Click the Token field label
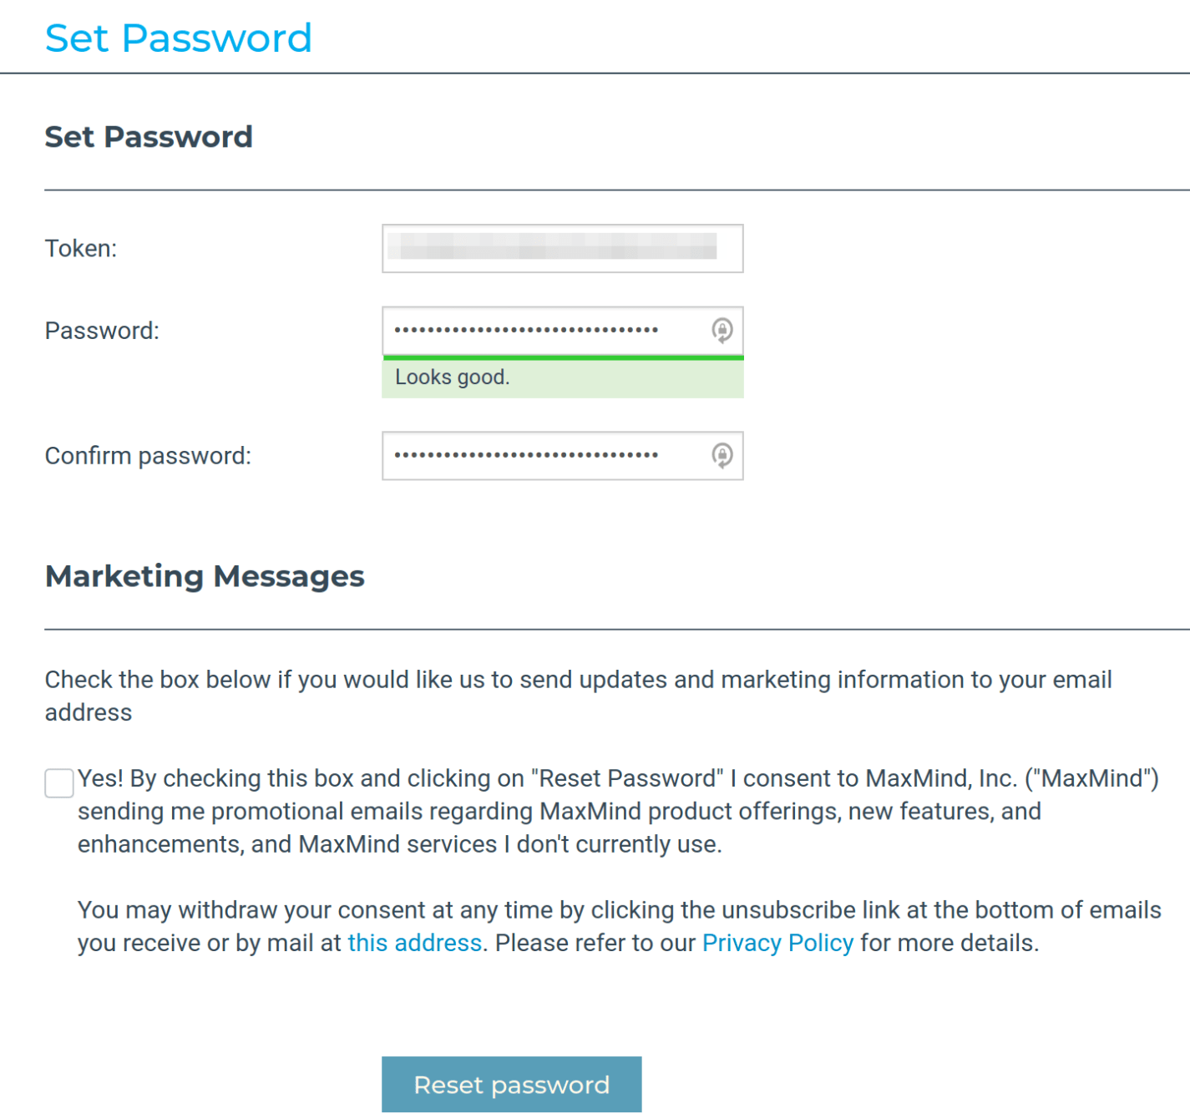1190x1119 pixels. pos(81,248)
